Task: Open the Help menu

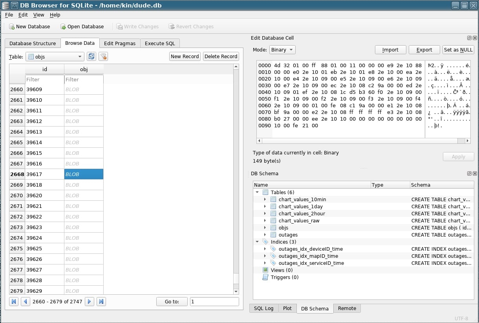Action: tap(55, 15)
